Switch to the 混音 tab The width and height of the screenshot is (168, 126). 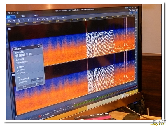pyautogui.click(x=23, y=16)
